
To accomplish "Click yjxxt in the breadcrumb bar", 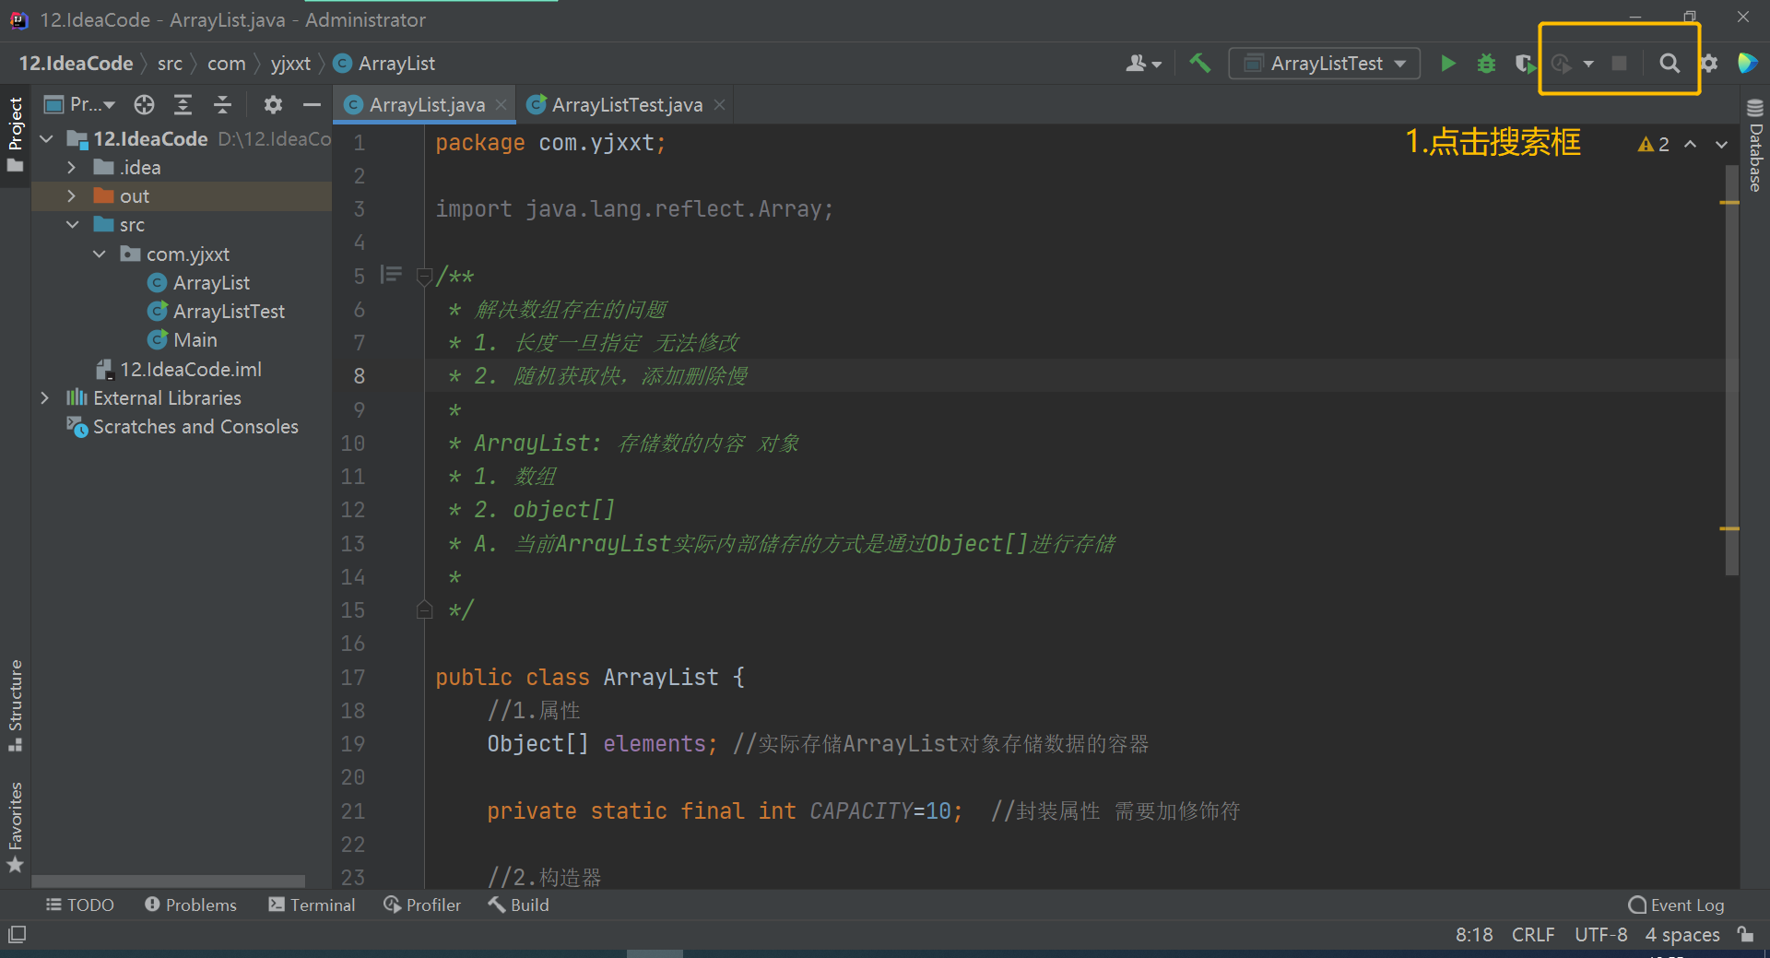I will tap(290, 64).
